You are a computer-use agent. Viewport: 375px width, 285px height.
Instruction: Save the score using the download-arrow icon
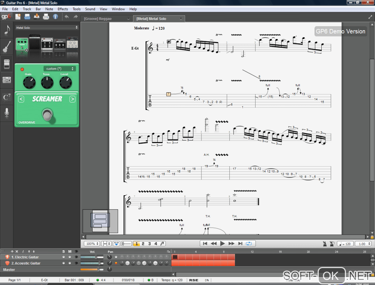[x=37, y=17]
